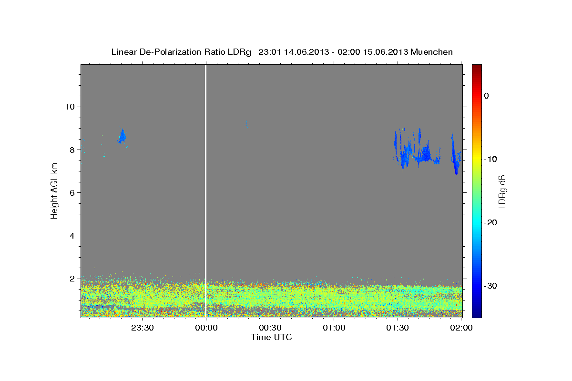
Task: Click the '01:00' time tick label
Action: click(x=334, y=328)
